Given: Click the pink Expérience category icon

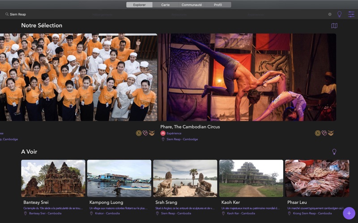Looking at the screenshot, I should [163, 133].
